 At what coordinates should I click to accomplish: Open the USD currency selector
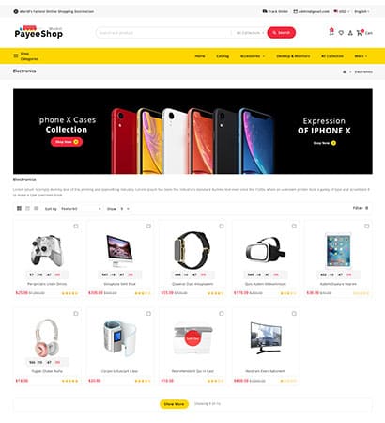tap(342, 11)
